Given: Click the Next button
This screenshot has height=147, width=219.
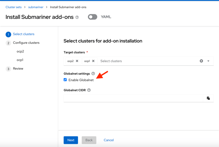Looking at the screenshot, I should [x=71, y=140].
